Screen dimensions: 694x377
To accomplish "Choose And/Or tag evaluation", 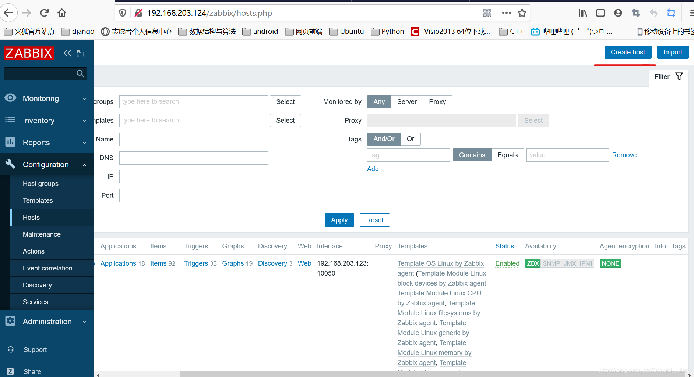I will click(x=384, y=139).
